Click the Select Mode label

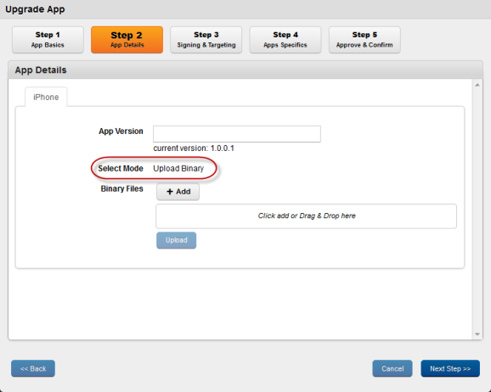[x=121, y=168]
